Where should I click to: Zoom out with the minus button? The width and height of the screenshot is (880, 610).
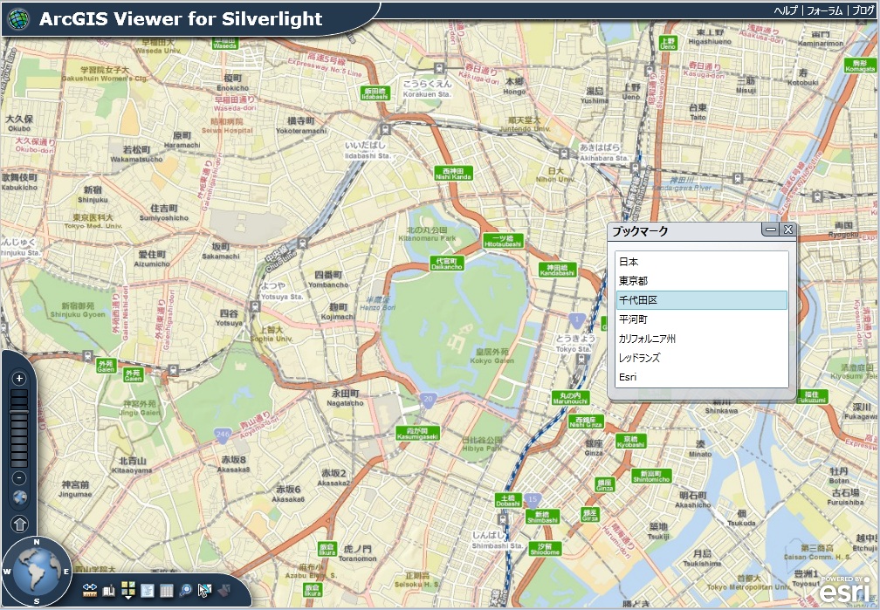(19, 477)
